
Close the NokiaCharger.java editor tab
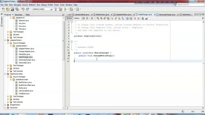tap(154, 15)
